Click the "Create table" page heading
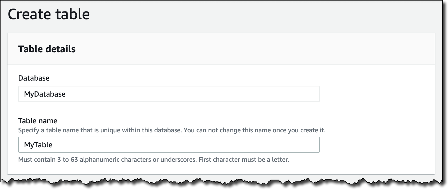Image resolution: width=448 pixels, height=190 pixels. [x=49, y=14]
